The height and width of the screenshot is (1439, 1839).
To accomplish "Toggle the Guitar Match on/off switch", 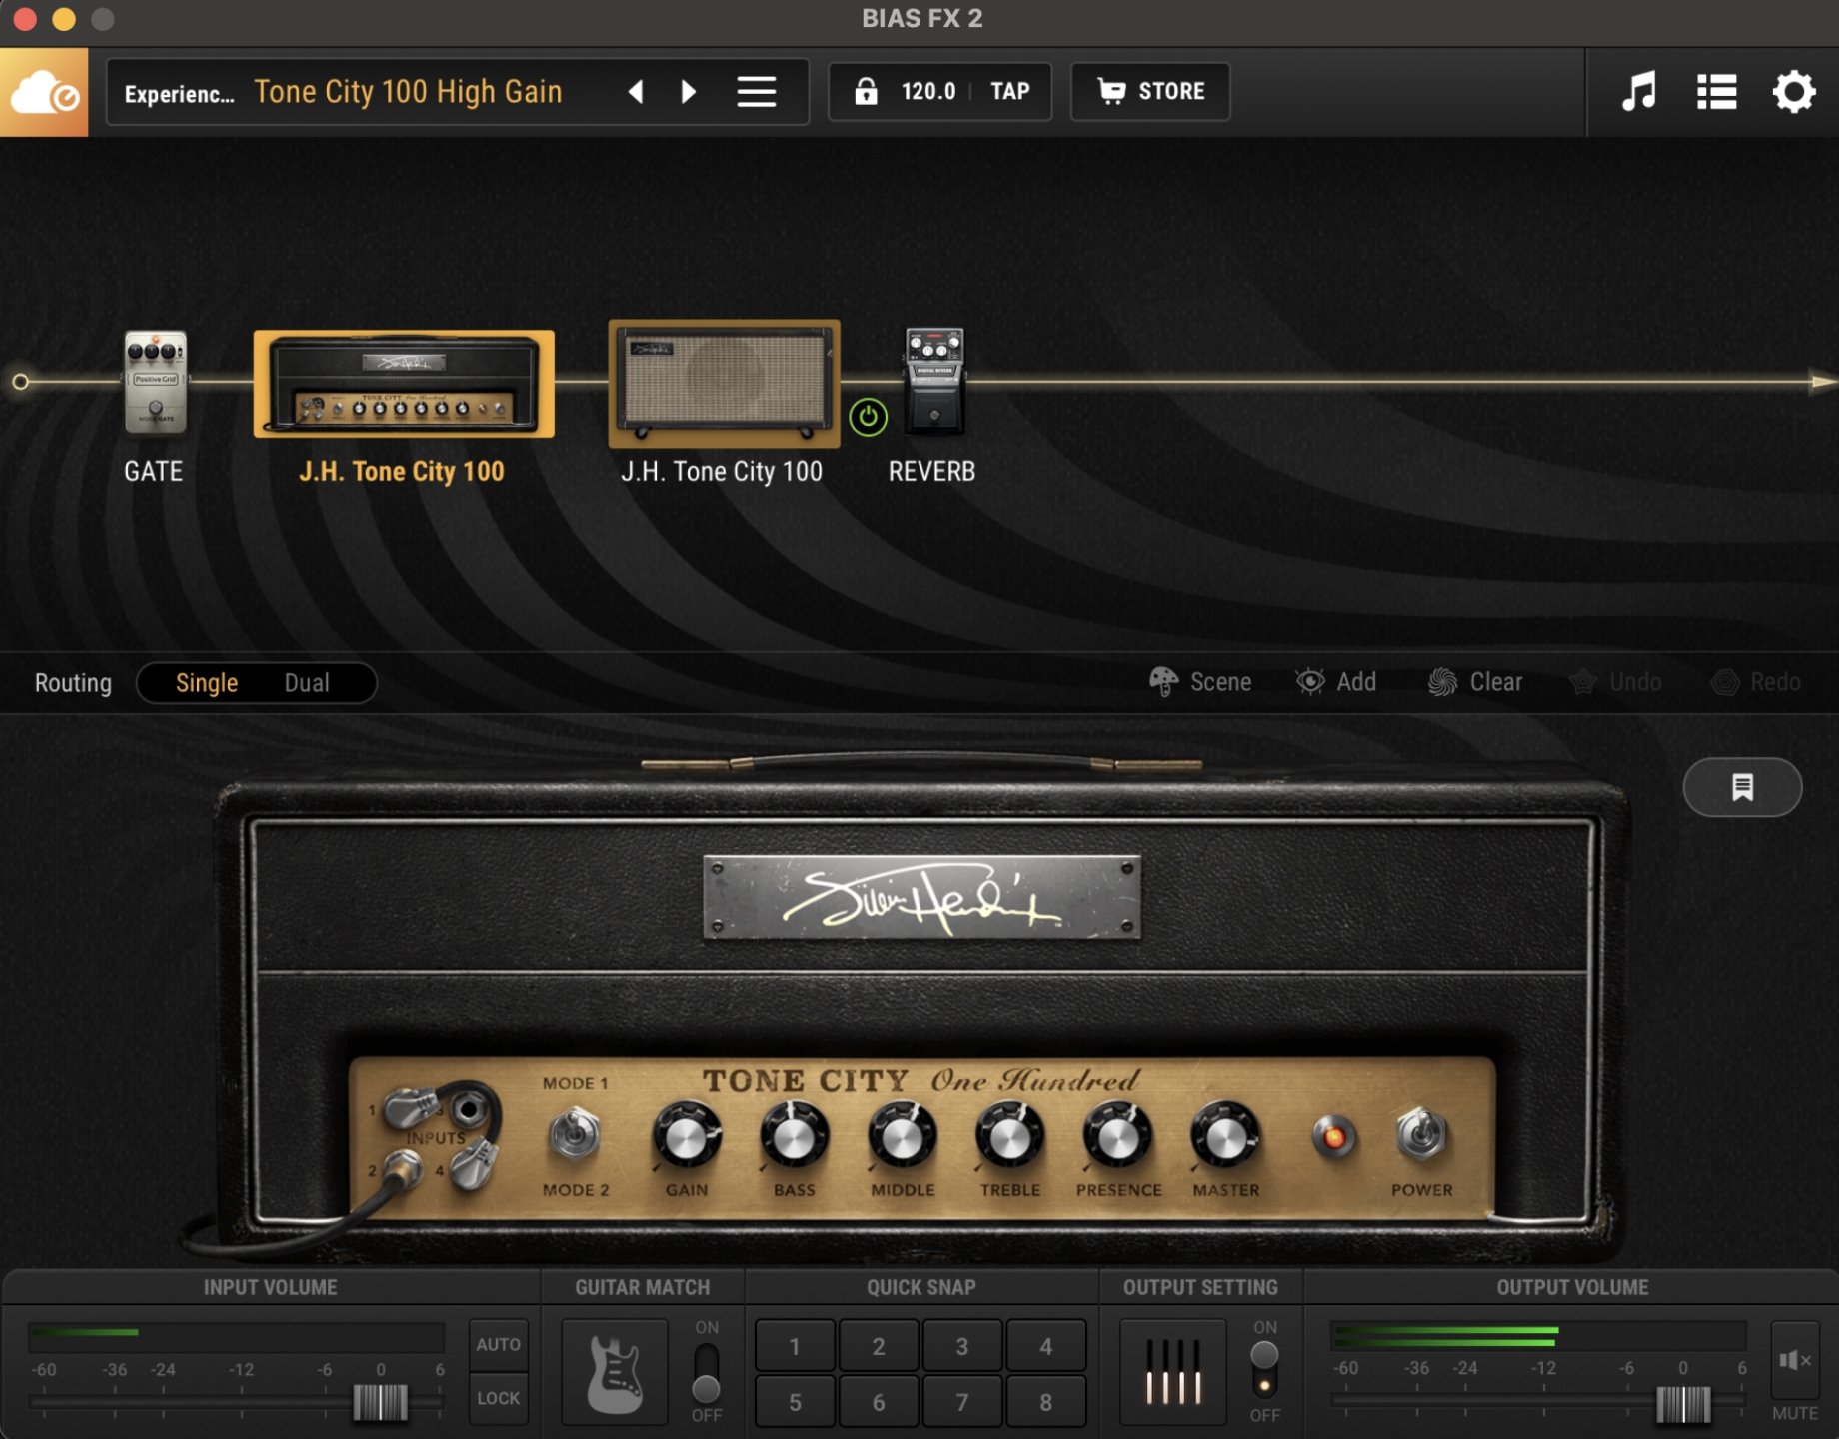I will pyautogui.click(x=706, y=1372).
